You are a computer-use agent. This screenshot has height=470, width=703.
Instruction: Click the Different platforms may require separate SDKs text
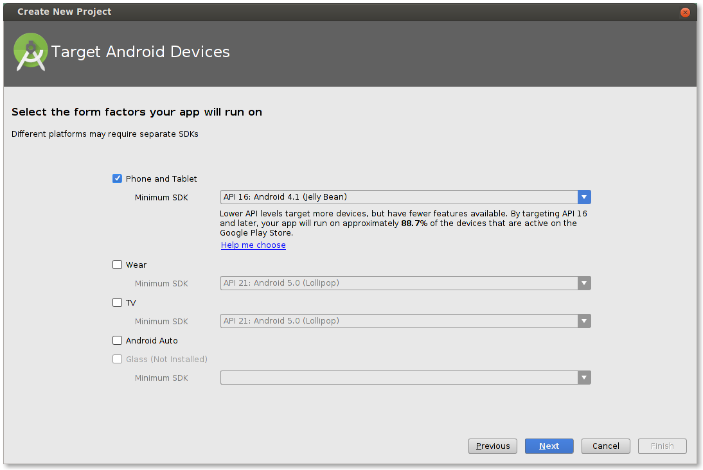(x=105, y=134)
